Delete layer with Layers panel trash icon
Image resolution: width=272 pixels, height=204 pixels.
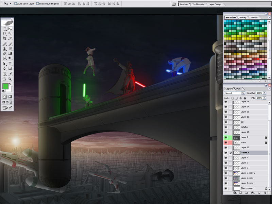click(265, 193)
